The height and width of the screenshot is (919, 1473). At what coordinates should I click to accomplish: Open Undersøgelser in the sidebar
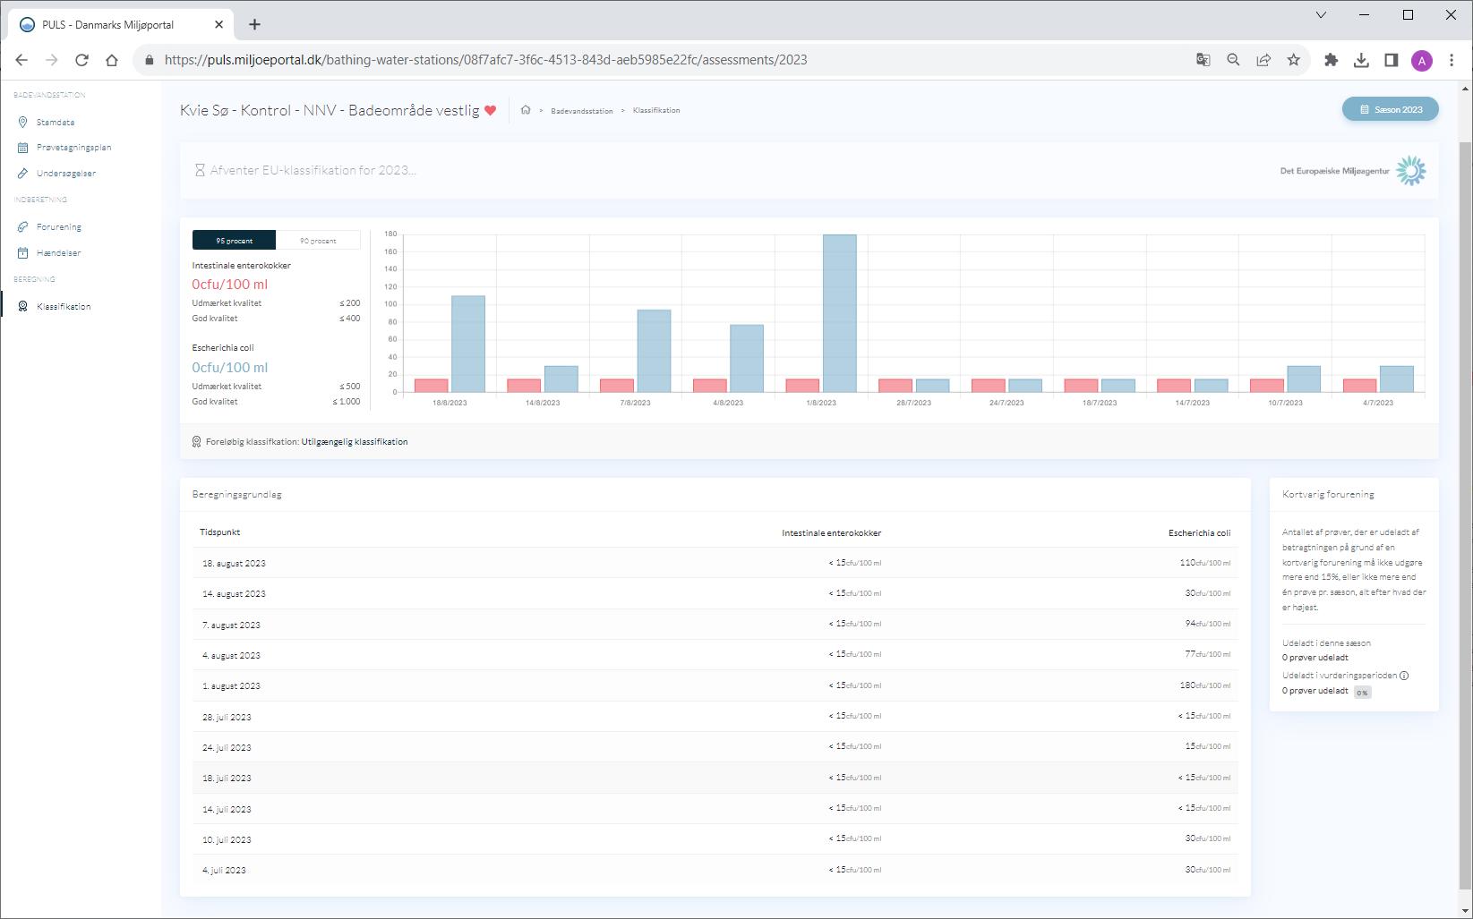click(66, 174)
